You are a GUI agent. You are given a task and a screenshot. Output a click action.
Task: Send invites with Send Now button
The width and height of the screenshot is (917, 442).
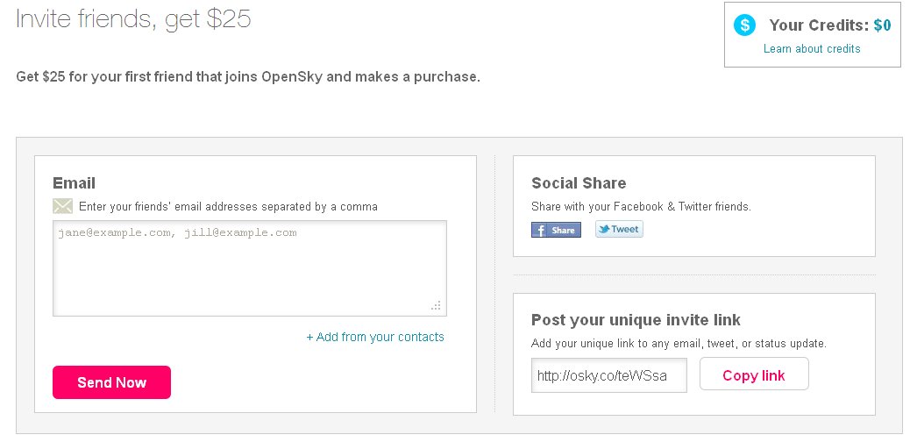coord(111,382)
